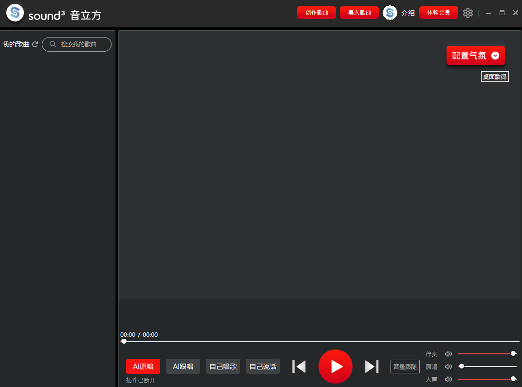Skip to the next track

pos(372,367)
